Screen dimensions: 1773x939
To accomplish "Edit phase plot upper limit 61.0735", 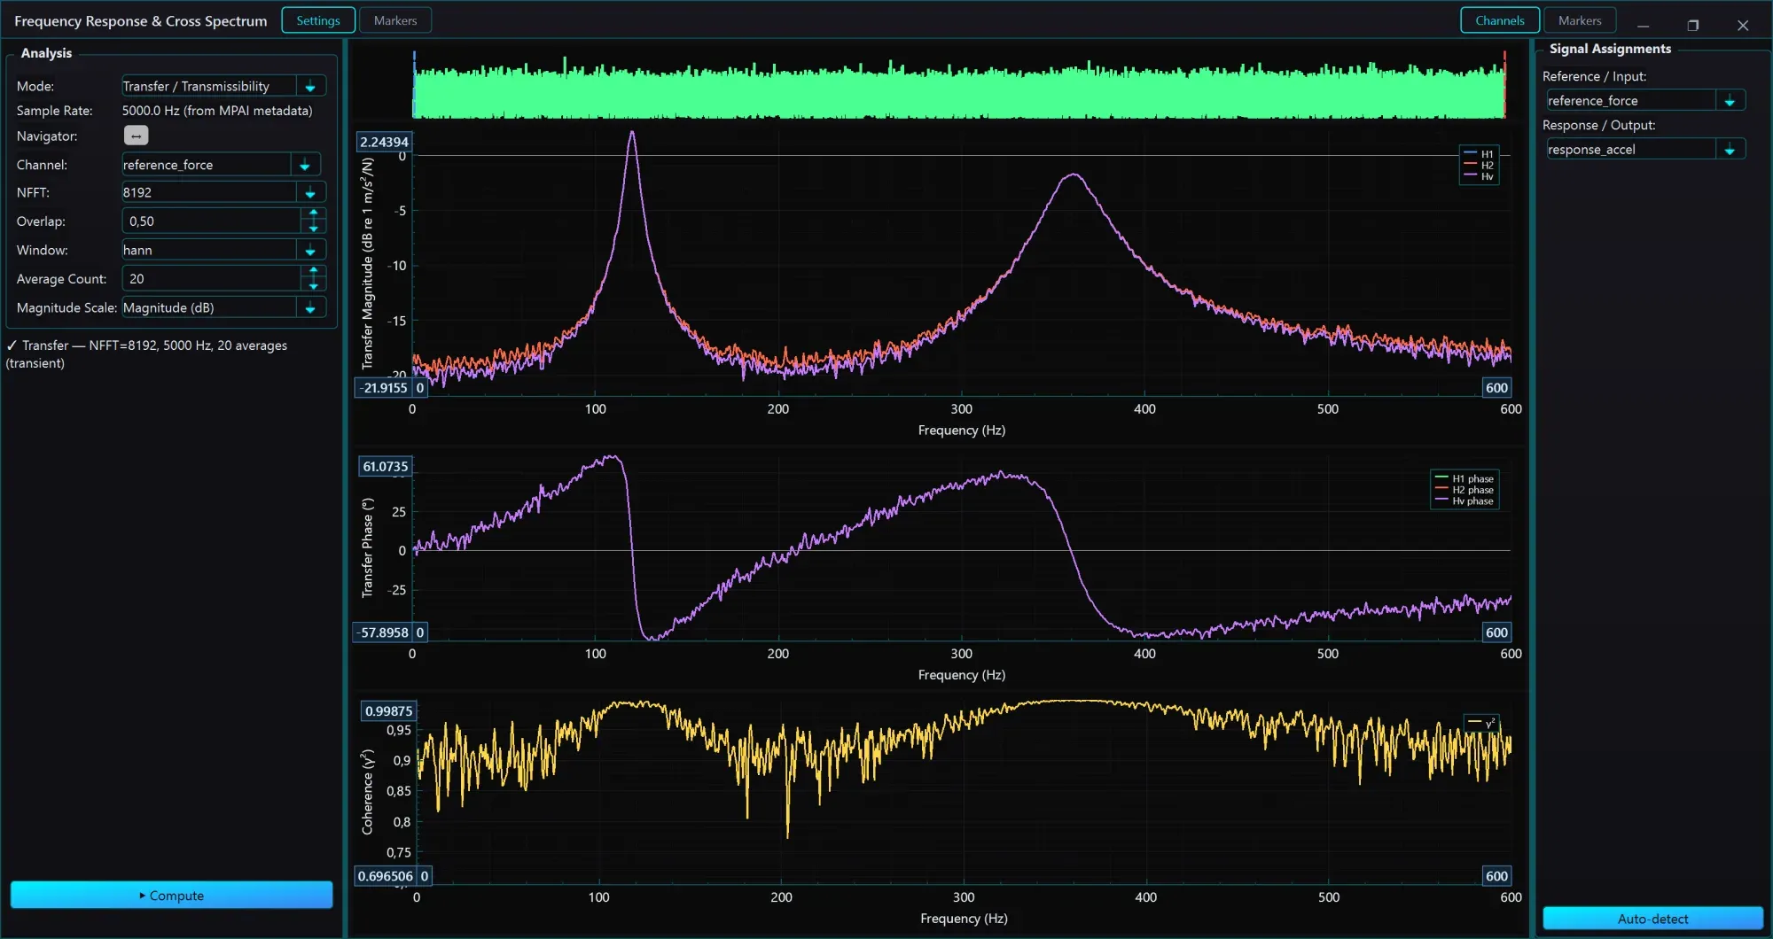I will point(385,466).
